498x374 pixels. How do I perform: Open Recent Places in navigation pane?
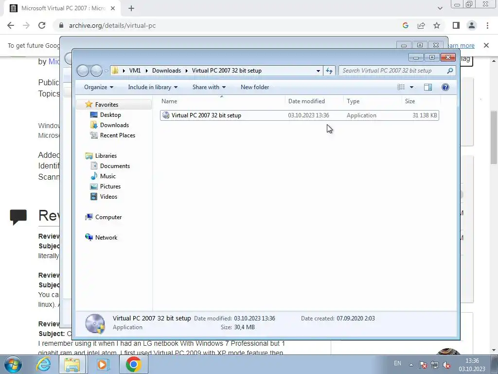coord(118,135)
